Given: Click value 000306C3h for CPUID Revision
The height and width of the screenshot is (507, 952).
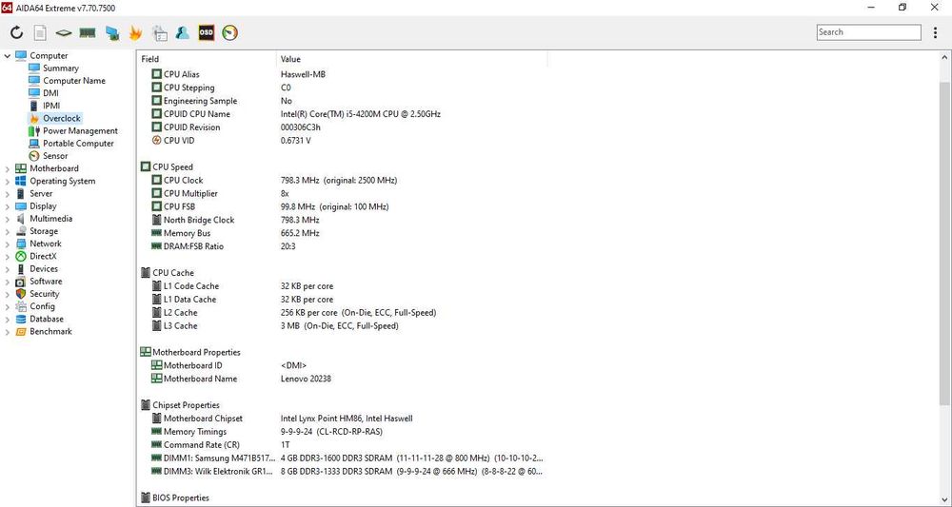Looking at the screenshot, I should (301, 127).
